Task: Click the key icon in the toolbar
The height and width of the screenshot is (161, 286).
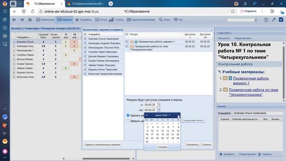Action: point(273,20)
